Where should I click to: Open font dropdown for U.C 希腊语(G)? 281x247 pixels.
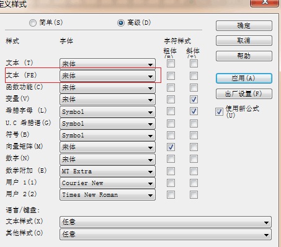tap(107, 124)
